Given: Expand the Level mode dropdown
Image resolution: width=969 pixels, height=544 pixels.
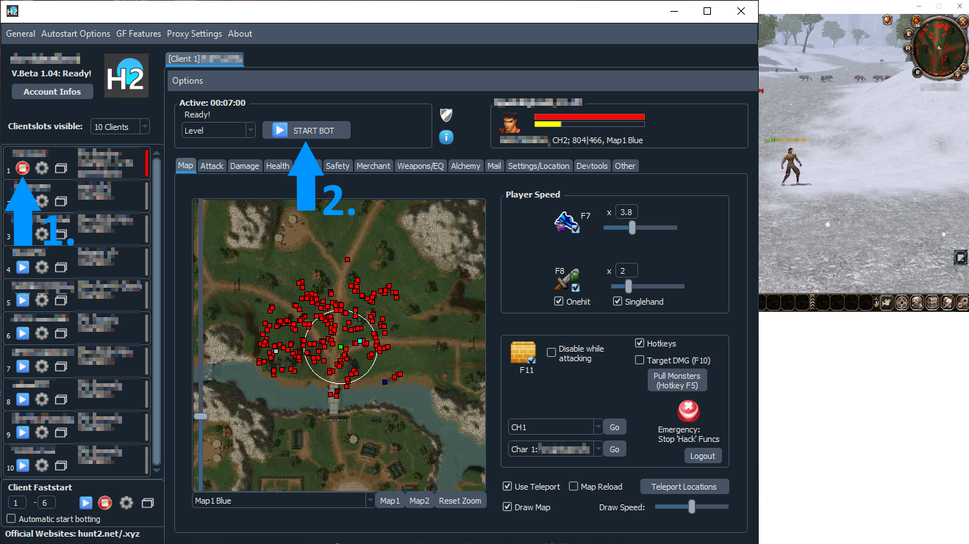Looking at the screenshot, I should click(x=249, y=131).
